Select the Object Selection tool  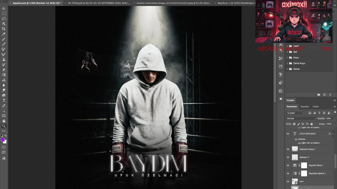(x=4, y=24)
